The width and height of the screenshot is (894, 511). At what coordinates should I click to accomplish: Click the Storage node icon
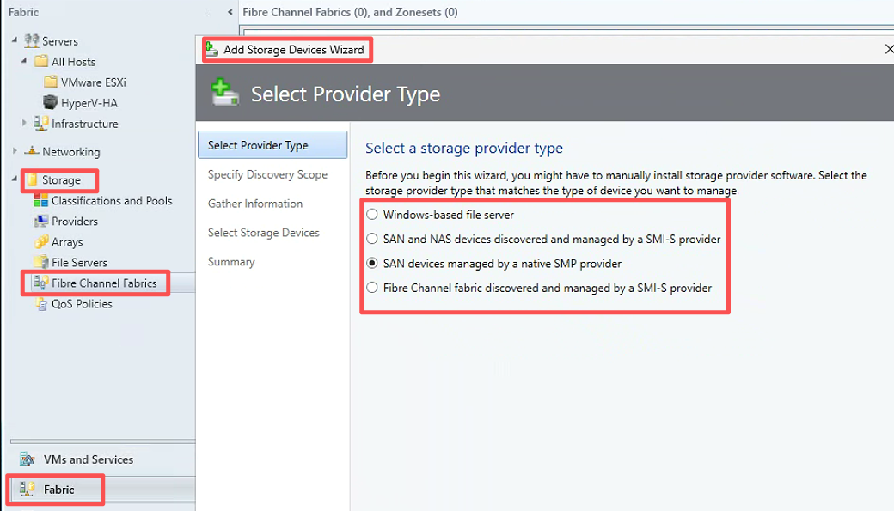coord(32,179)
